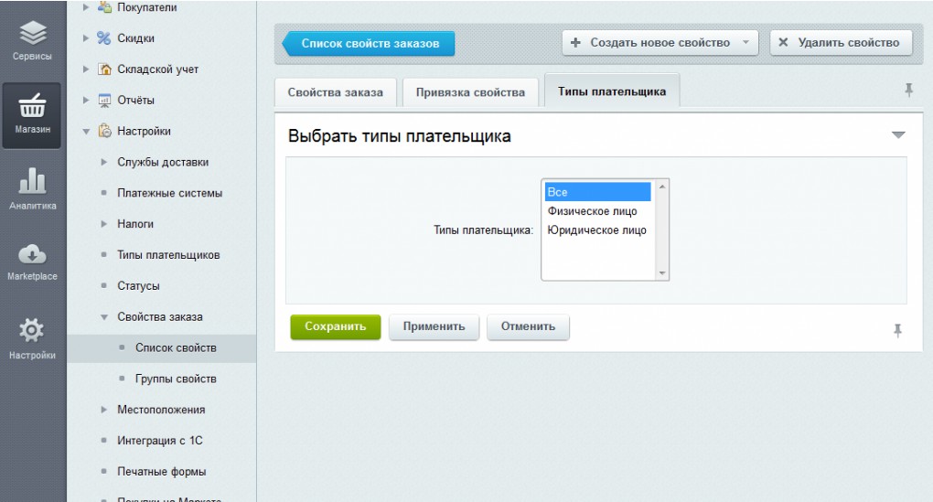Open Список свойств tree item

pyautogui.click(x=176, y=347)
